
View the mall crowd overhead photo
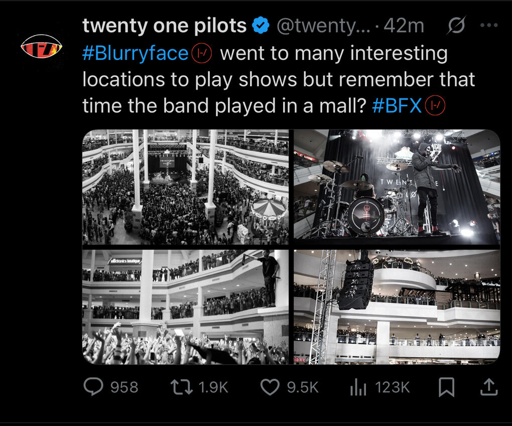click(185, 187)
